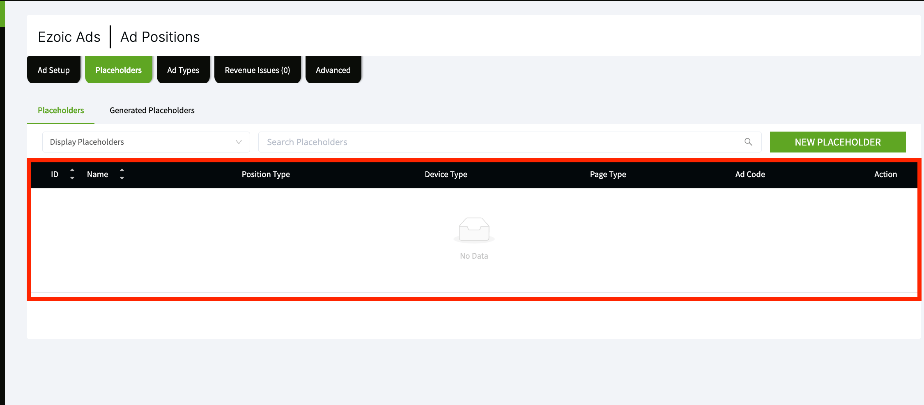Click the Ad Positions title
This screenshot has height=405, width=924.
click(160, 37)
